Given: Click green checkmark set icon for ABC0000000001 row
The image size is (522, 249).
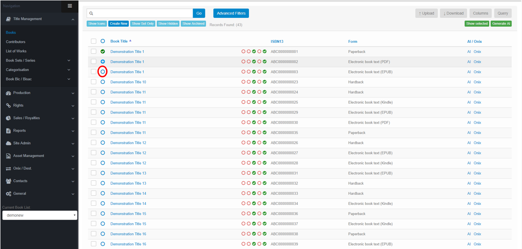Looking at the screenshot, I should pyautogui.click(x=103, y=52).
